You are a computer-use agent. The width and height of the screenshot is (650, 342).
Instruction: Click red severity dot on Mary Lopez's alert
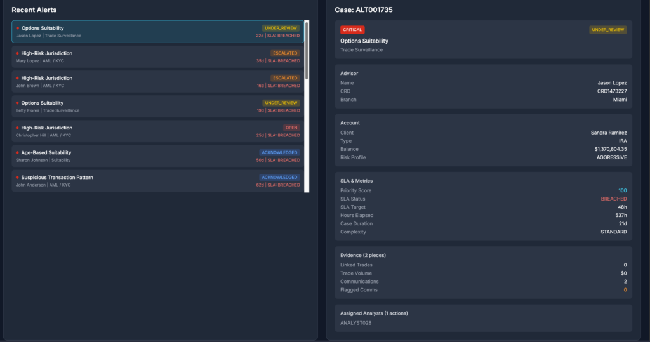tap(18, 53)
